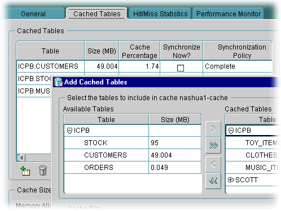Remove all tables with double left arrow
Screen dimensions: 281x211
tap(213, 181)
